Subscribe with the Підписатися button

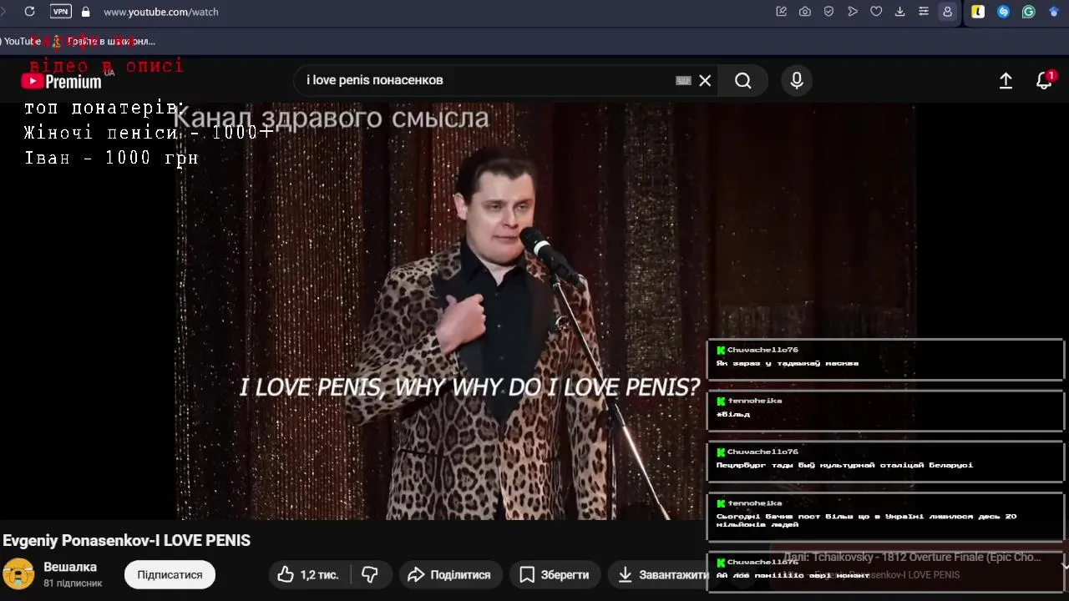tap(170, 574)
